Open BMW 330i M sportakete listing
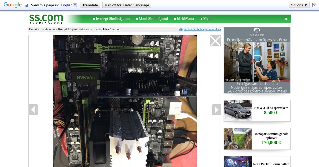Image resolution: width=319 pixels, height=167 pixels. click(271, 108)
